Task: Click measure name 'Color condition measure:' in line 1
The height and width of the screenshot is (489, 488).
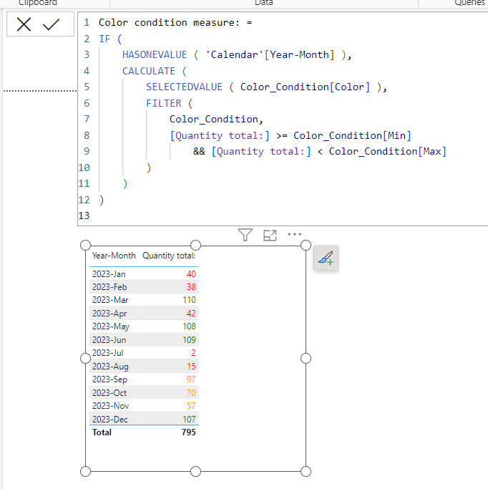Action: 169,23
